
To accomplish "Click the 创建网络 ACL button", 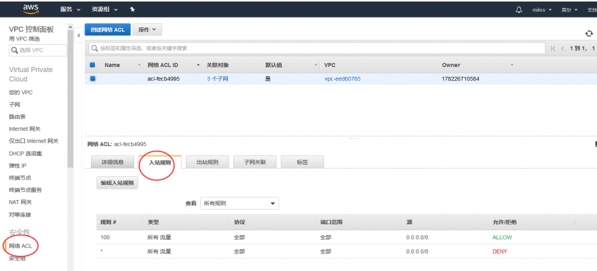I will pyautogui.click(x=107, y=30).
